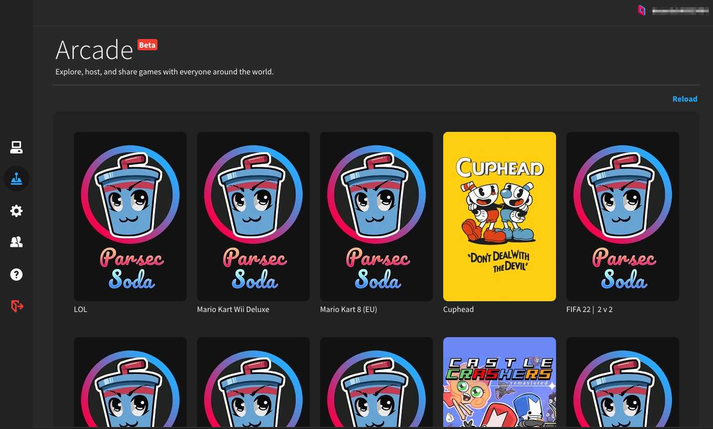Image resolution: width=713 pixels, height=429 pixels.
Task: Click the red log out icon
Action: pyautogui.click(x=17, y=306)
